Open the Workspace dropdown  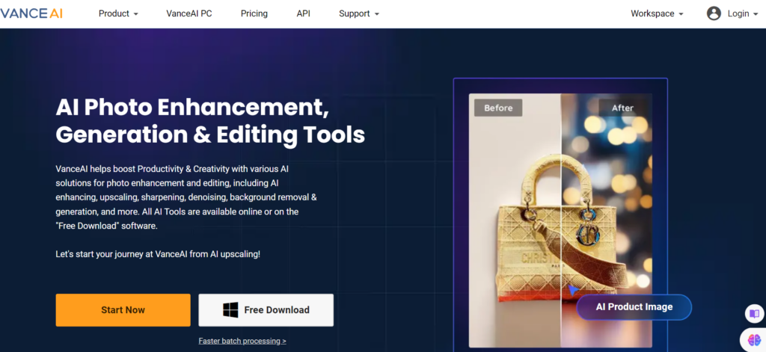657,13
